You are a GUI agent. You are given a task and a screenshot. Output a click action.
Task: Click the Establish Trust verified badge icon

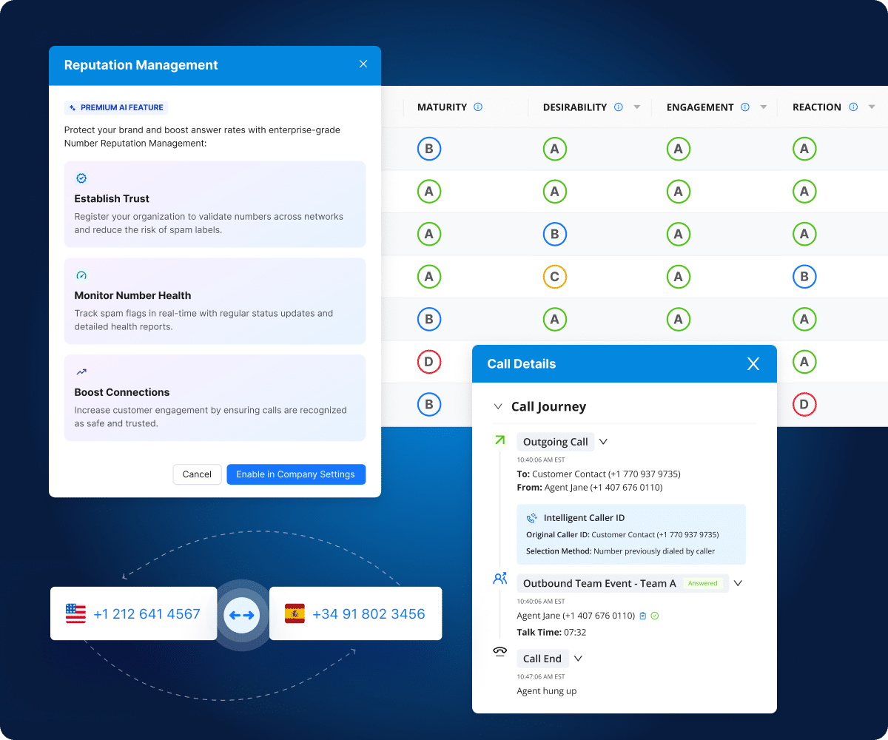(81, 178)
